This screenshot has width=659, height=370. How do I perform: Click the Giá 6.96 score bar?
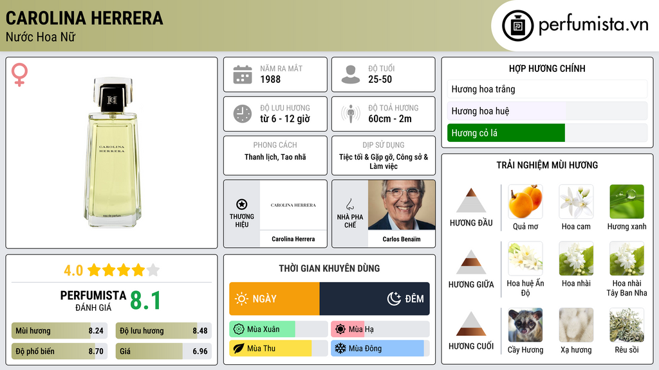[163, 351]
